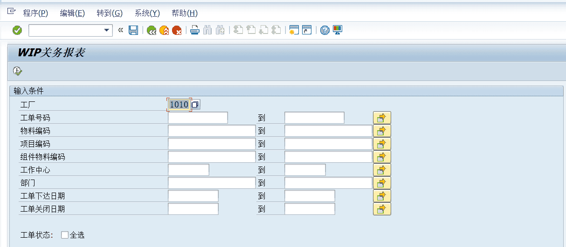Click the Execute clock icon

pyautogui.click(x=17, y=71)
